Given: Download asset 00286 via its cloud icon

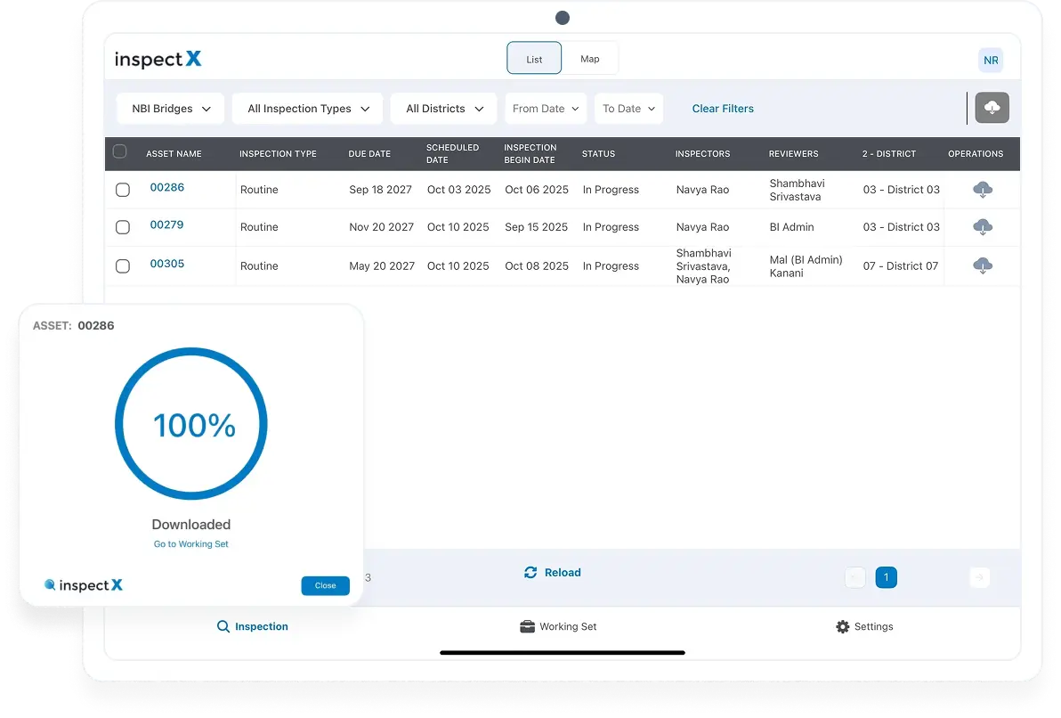Looking at the screenshot, I should point(982,189).
